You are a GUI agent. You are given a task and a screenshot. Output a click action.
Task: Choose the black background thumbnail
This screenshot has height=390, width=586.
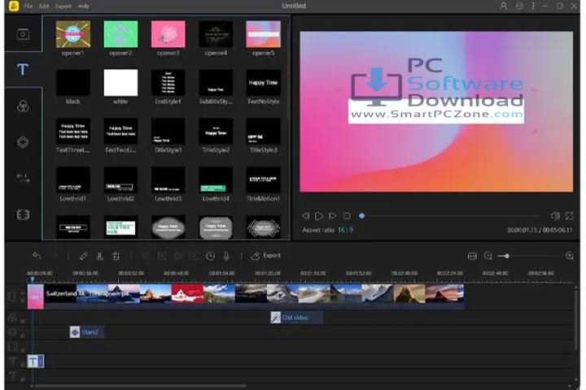73,83
